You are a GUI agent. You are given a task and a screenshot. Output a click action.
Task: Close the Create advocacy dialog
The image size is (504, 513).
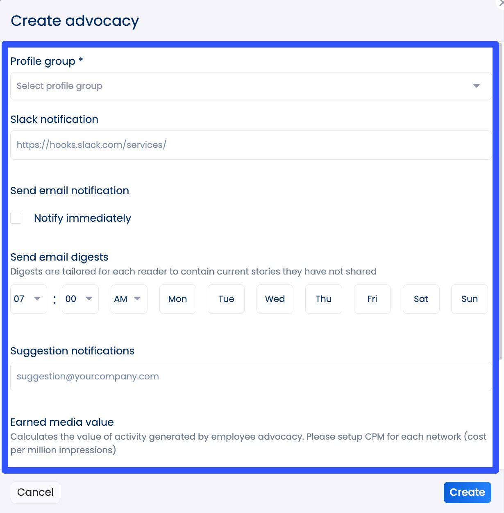500,3
